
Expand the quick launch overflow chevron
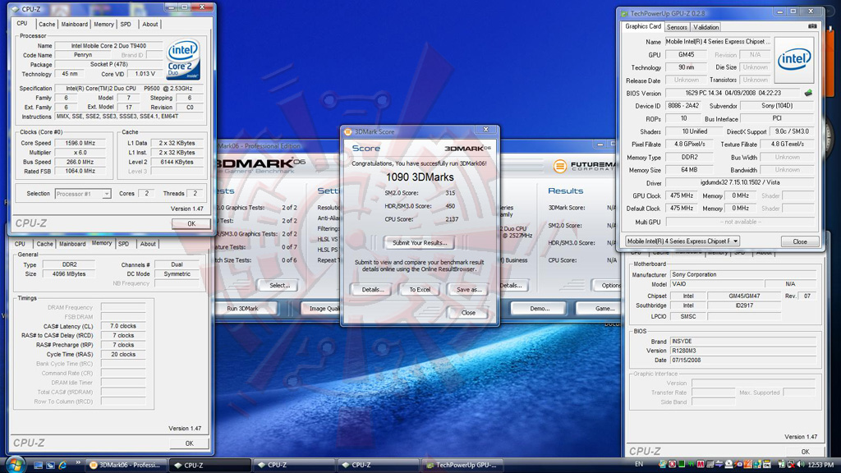coord(78,462)
